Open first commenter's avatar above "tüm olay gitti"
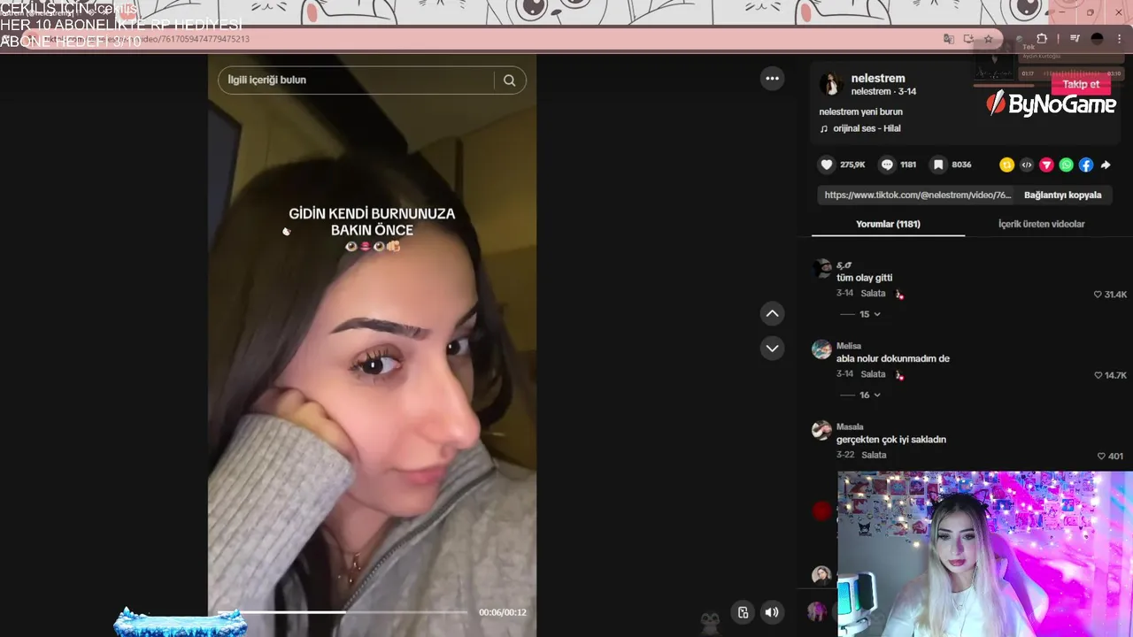The width and height of the screenshot is (1133, 637). point(821,268)
